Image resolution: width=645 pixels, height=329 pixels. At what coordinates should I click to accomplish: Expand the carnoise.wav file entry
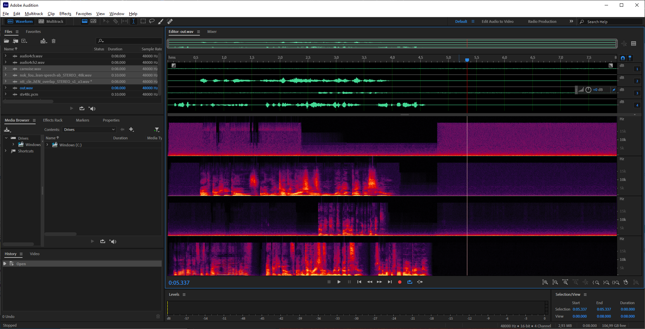coord(6,69)
